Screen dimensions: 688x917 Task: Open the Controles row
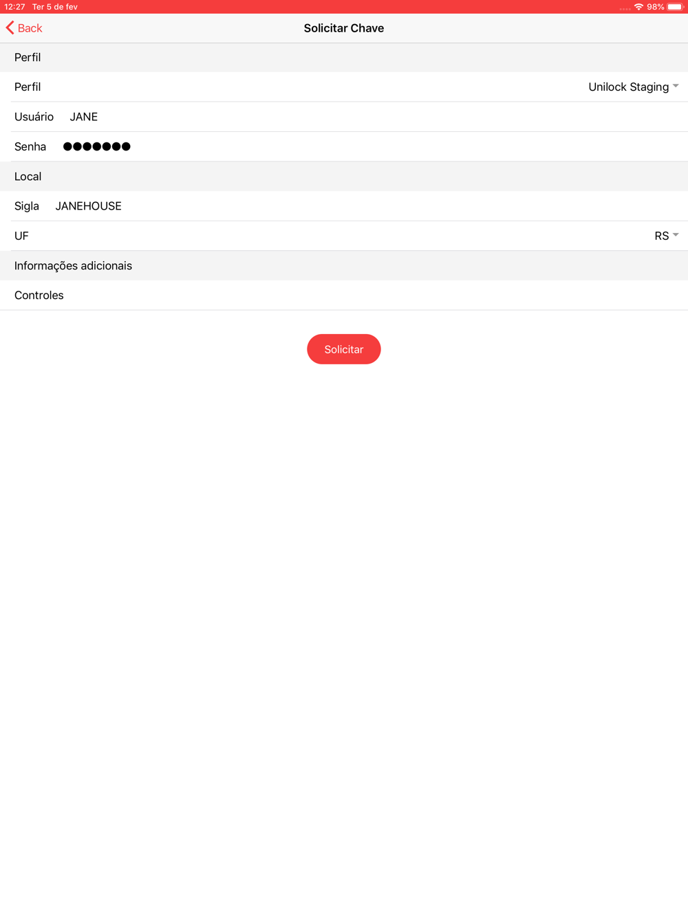(344, 296)
